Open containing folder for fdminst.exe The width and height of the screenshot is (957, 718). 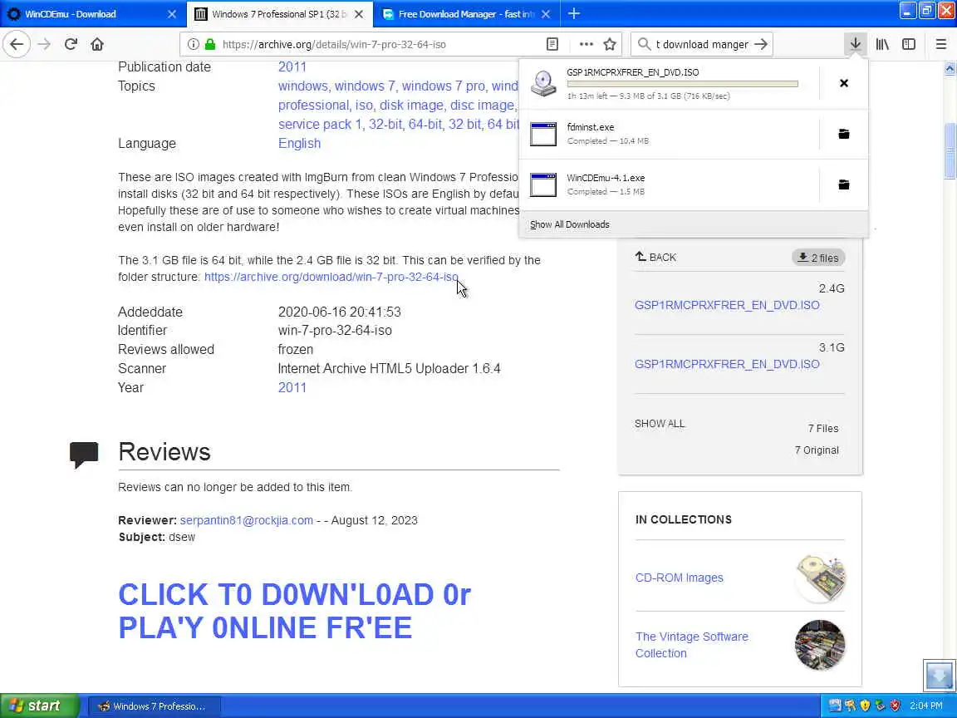click(843, 134)
